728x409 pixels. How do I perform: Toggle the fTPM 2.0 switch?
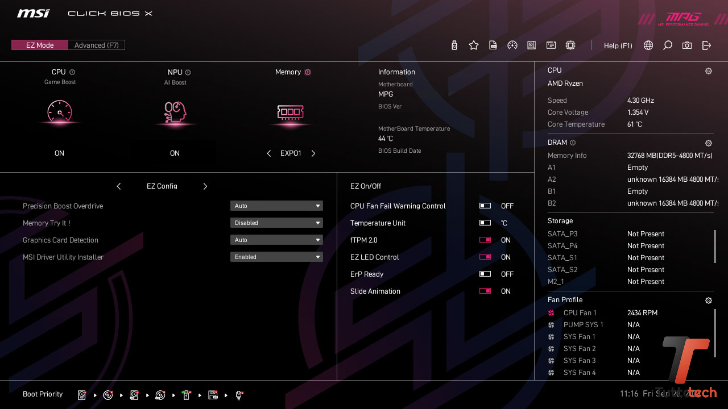click(x=485, y=240)
